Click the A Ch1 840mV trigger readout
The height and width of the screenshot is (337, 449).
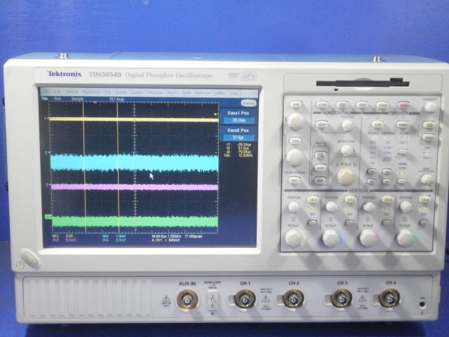(x=166, y=240)
